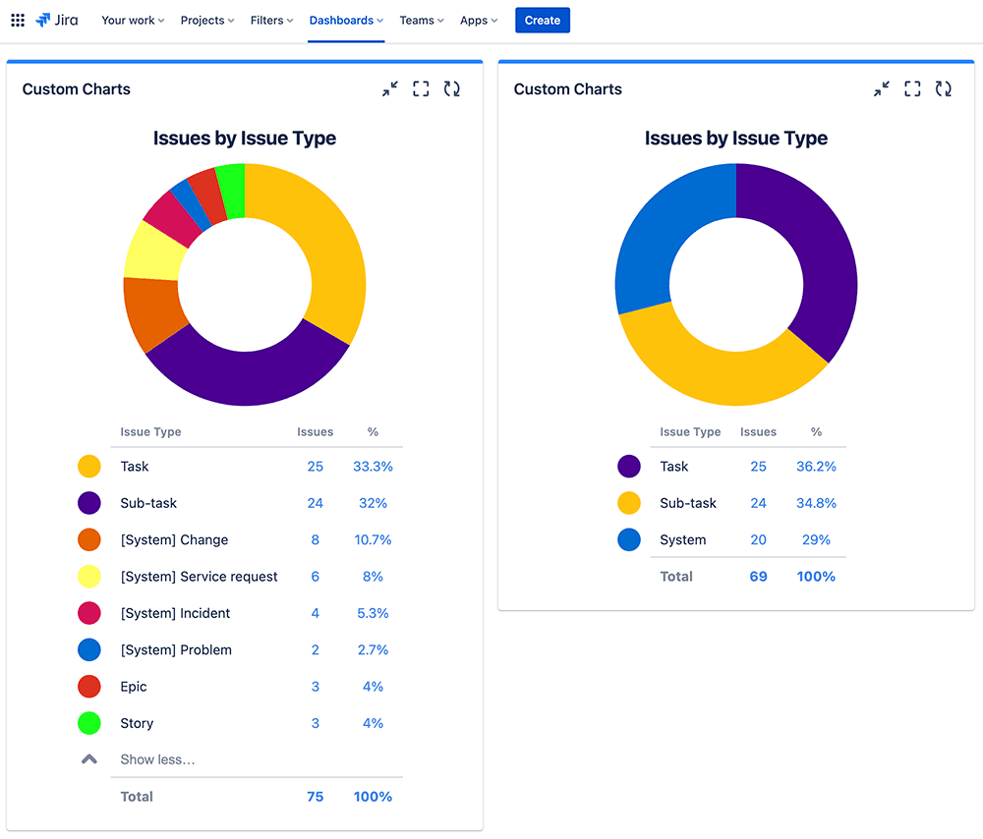Open the 25 Task issues link in left chart

pos(315,467)
